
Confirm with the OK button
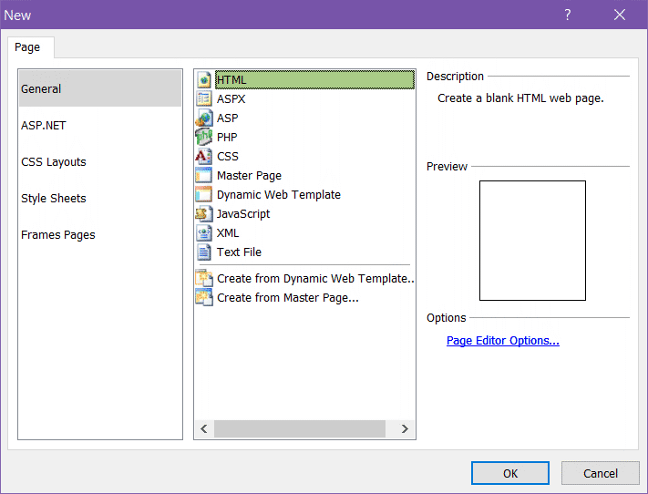pos(509,473)
